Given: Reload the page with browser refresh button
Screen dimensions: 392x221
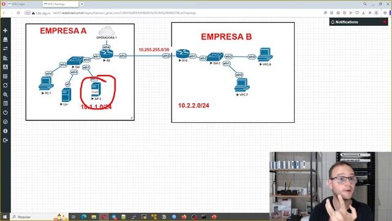Looking at the screenshot, I should 18,13.
